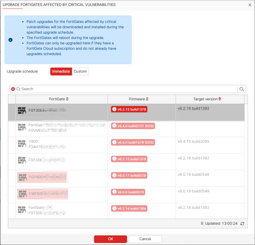Click the target version v6.4.15 build2095
The width and height of the screenshot is (255, 245).
click(193, 142)
